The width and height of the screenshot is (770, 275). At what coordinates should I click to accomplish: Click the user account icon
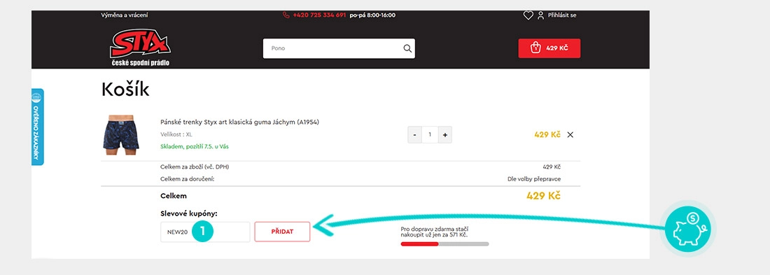tap(540, 15)
